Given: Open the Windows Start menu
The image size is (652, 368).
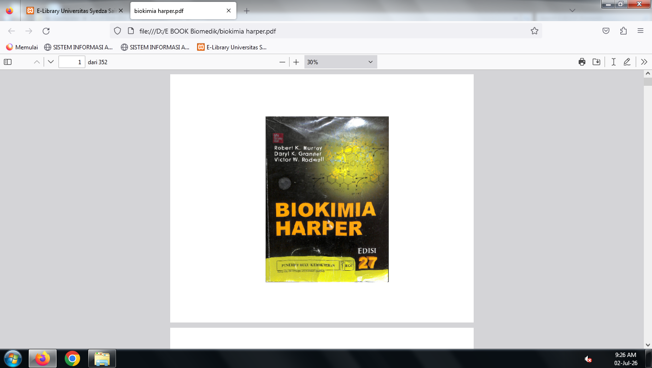Looking at the screenshot, I should [13, 358].
